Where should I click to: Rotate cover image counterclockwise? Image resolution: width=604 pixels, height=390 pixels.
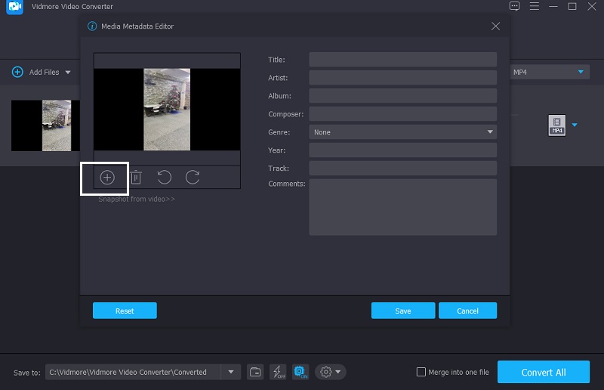164,178
